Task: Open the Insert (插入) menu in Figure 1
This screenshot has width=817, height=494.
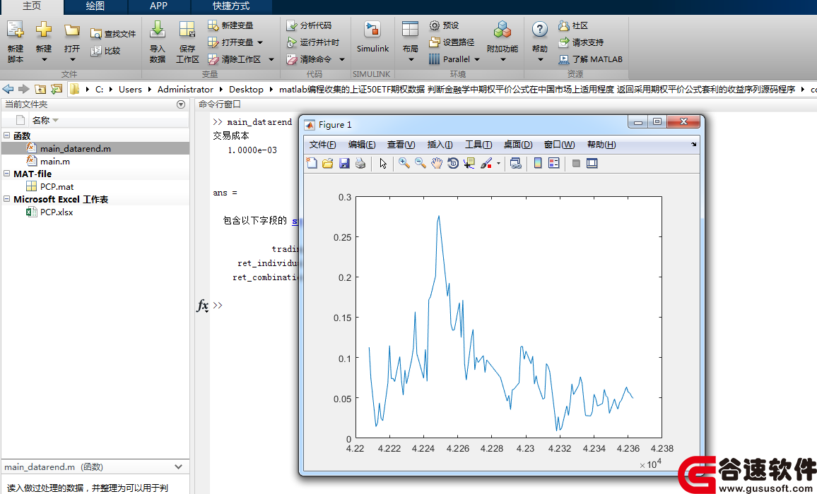Action: (x=440, y=145)
